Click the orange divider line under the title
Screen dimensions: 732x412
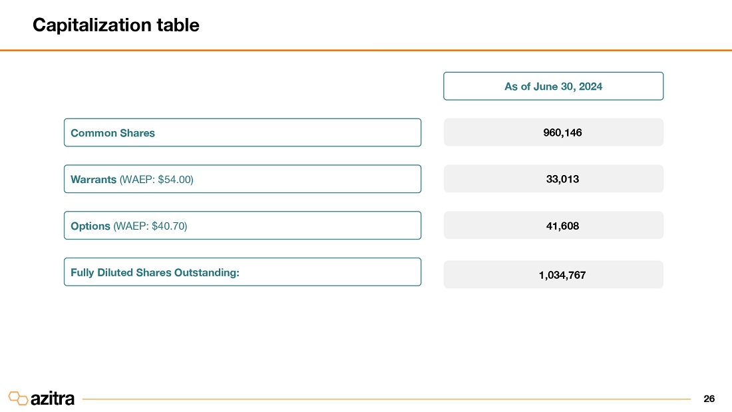pos(366,50)
